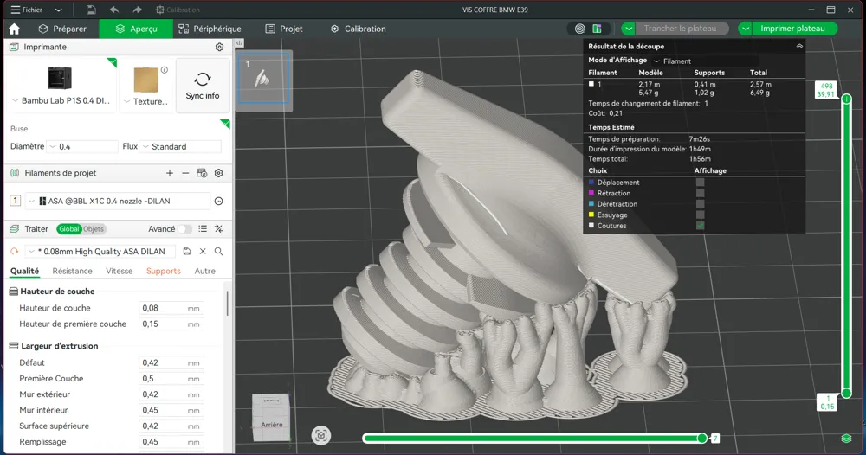
Task: Open the printer settings gear icon
Action: pyautogui.click(x=219, y=47)
